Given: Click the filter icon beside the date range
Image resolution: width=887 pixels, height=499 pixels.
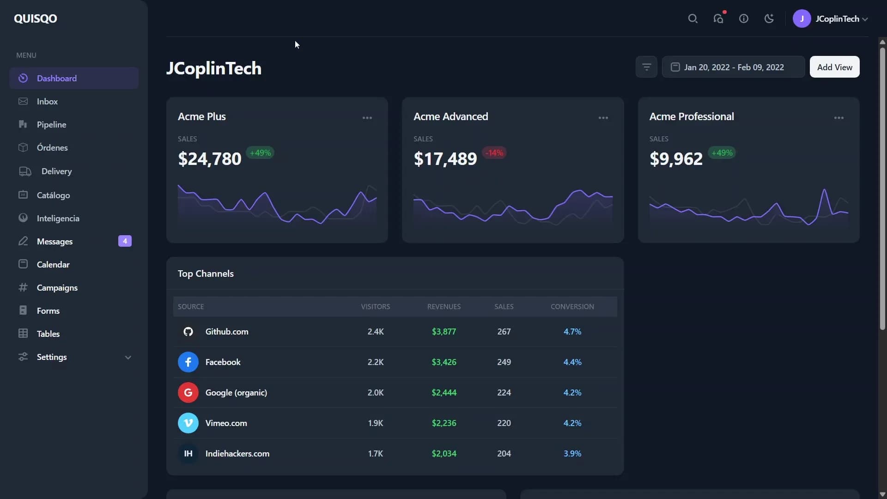Looking at the screenshot, I should (646, 67).
